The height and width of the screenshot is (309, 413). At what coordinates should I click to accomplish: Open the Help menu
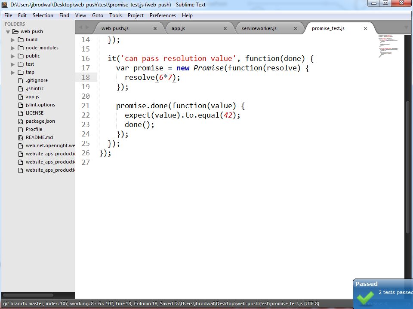click(187, 15)
